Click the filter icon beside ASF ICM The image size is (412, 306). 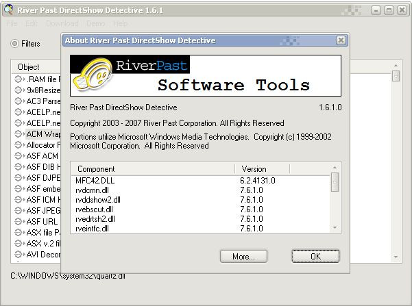point(19,200)
